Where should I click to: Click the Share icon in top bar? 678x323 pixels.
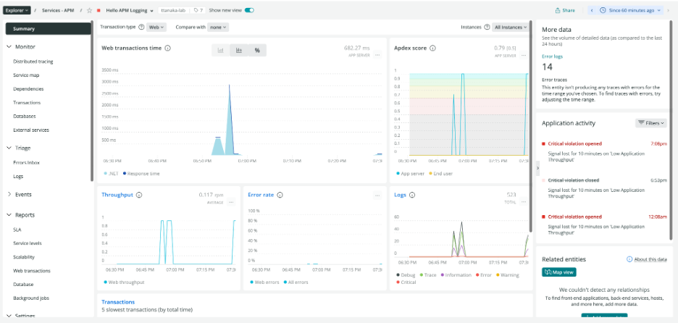[x=565, y=10]
